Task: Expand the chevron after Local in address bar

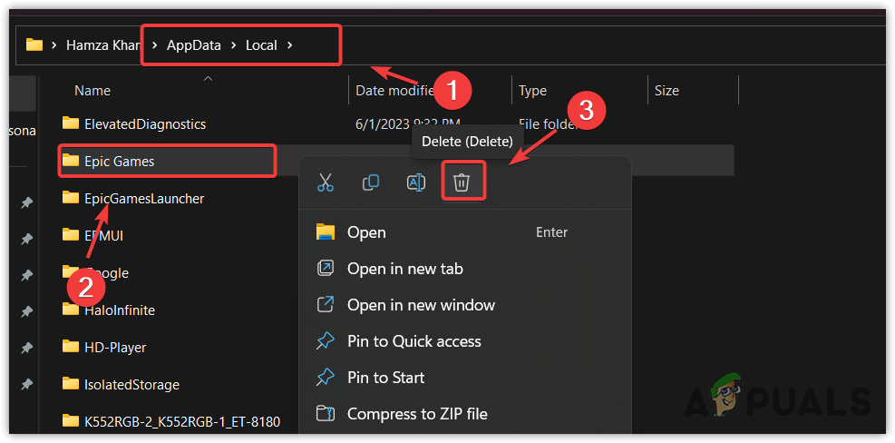Action: [289, 44]
